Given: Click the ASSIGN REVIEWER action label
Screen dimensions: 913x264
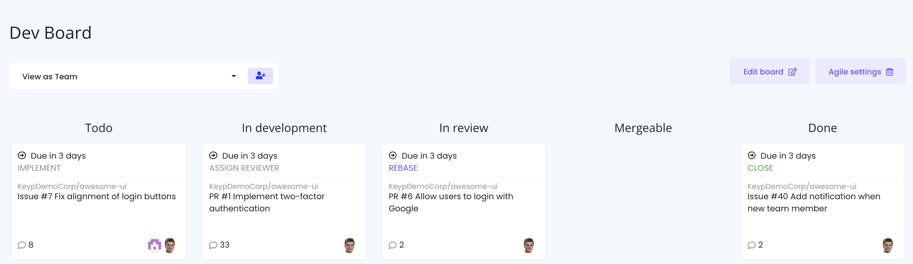Looking at the screenshot, I should point(244,168).
